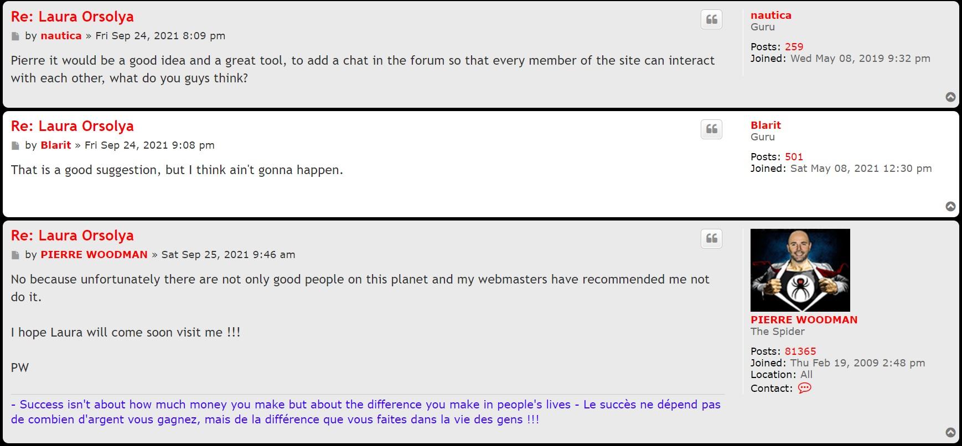962x446 pixels.
Task: Open PIERRE WOODMAN profile from post byline
Action: [94, 255]
